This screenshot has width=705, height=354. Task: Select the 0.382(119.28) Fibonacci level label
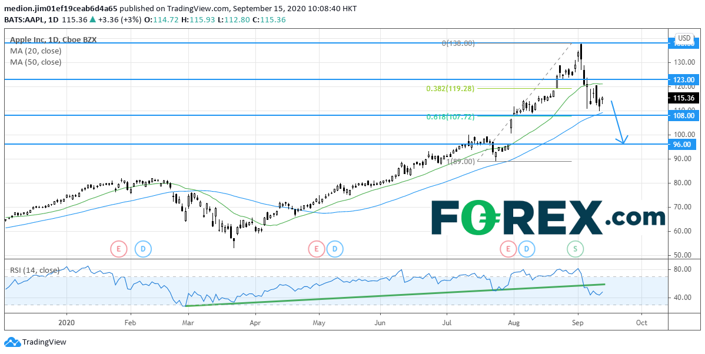click(450, 88)
